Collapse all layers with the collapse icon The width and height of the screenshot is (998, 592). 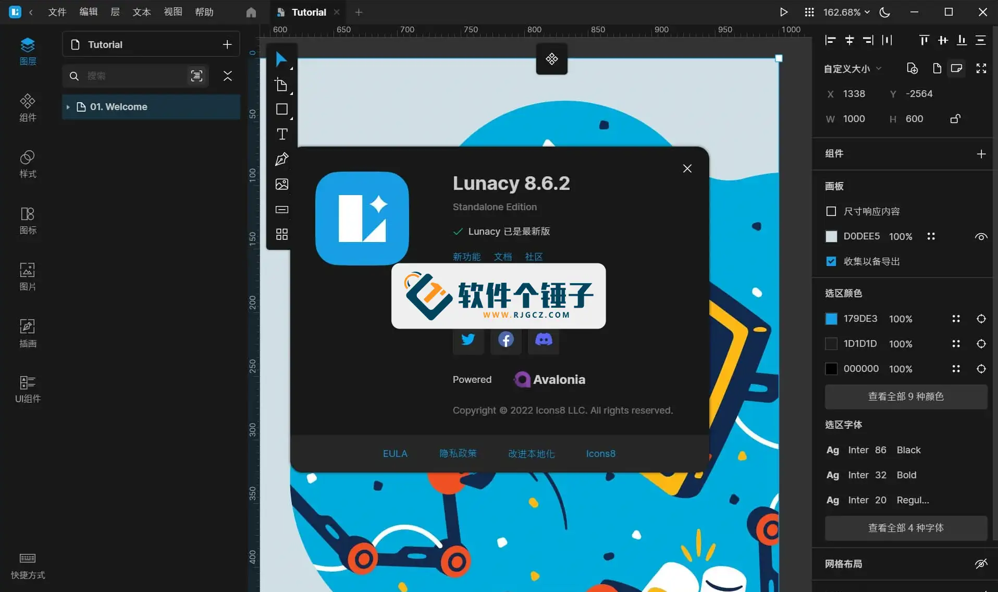tap(228, 76)
